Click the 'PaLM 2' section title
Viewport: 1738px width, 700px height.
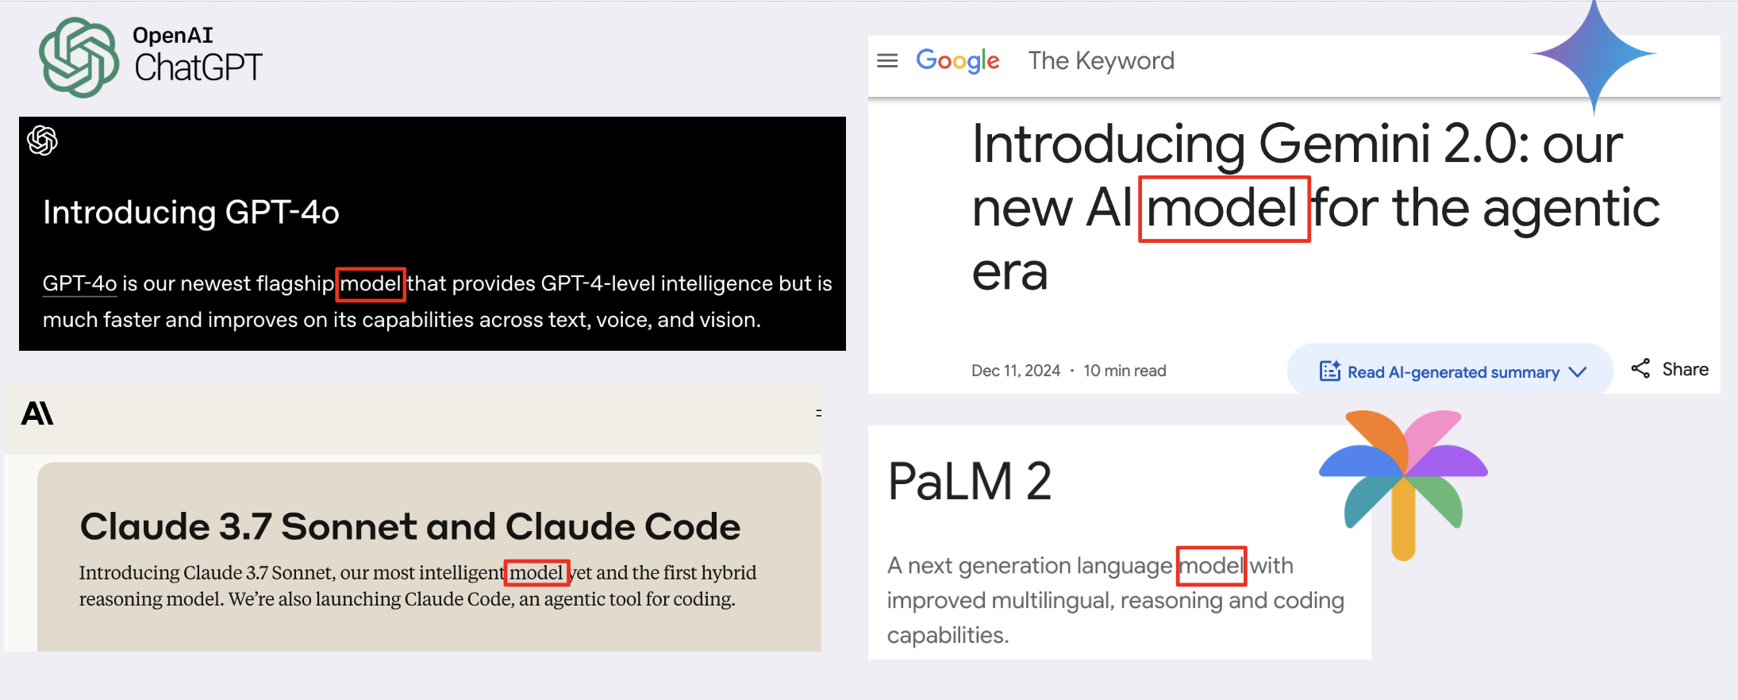[x=969, y=479]
